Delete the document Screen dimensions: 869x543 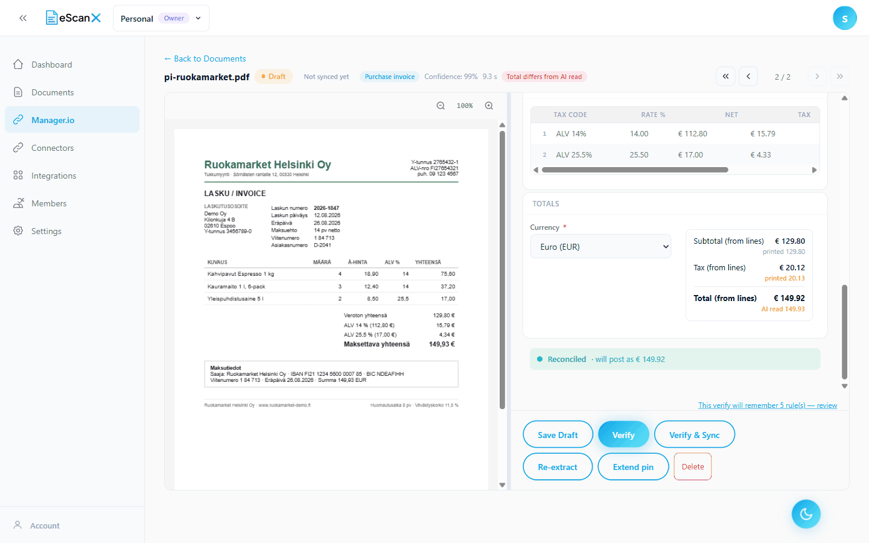(x=693, y=467)
